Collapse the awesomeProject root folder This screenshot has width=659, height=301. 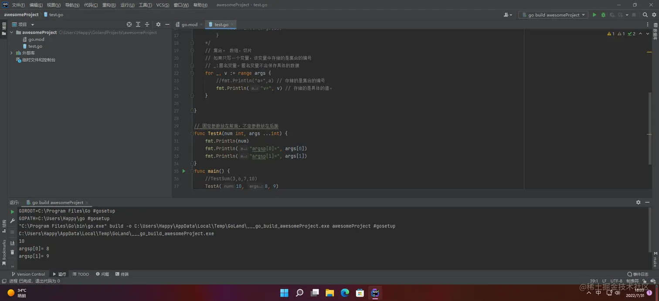point(12,32)
